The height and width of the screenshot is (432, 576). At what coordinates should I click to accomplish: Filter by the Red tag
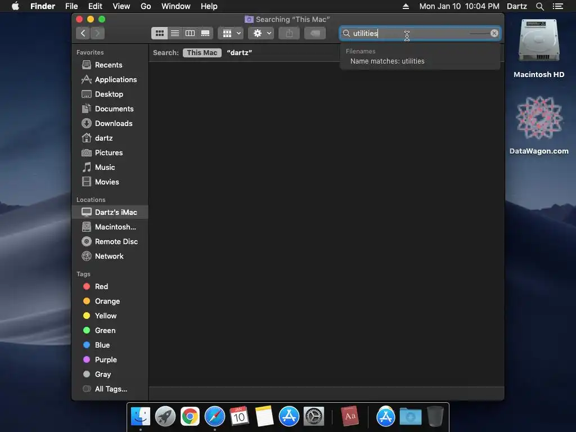click(110, 286)
